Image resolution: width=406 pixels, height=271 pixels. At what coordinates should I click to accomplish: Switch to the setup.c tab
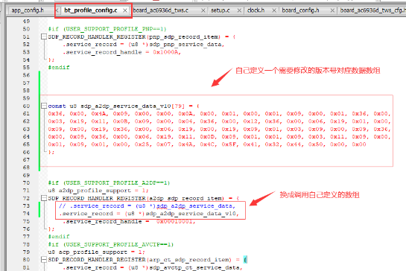[x=221, y=10]
